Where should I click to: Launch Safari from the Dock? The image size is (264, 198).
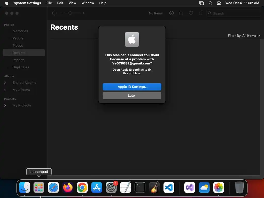(53, 187)
